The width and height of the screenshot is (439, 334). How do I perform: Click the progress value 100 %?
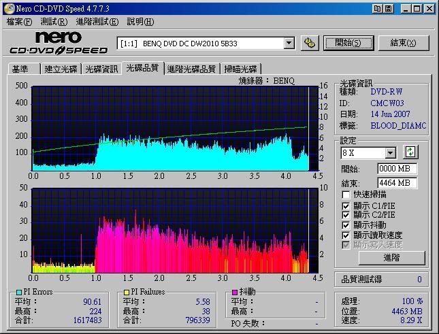pos(412,301)
